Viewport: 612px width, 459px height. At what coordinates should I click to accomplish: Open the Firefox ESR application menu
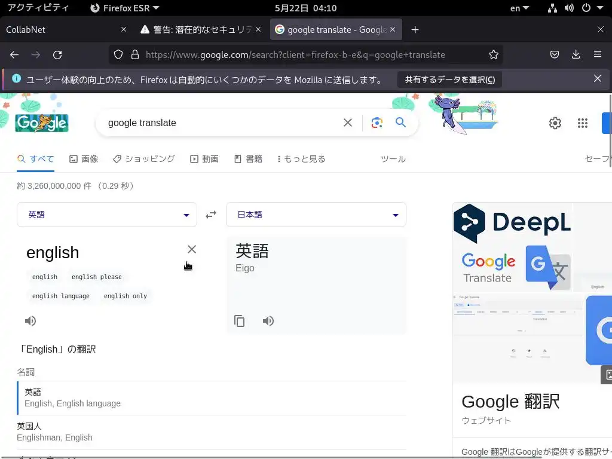pos(125,8)
